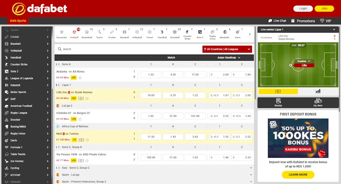Image resolution: width=341 pixels, height=184 pixels.
Task: Favourite the Mali vs Tunisia match
Action: coord(87,140)
